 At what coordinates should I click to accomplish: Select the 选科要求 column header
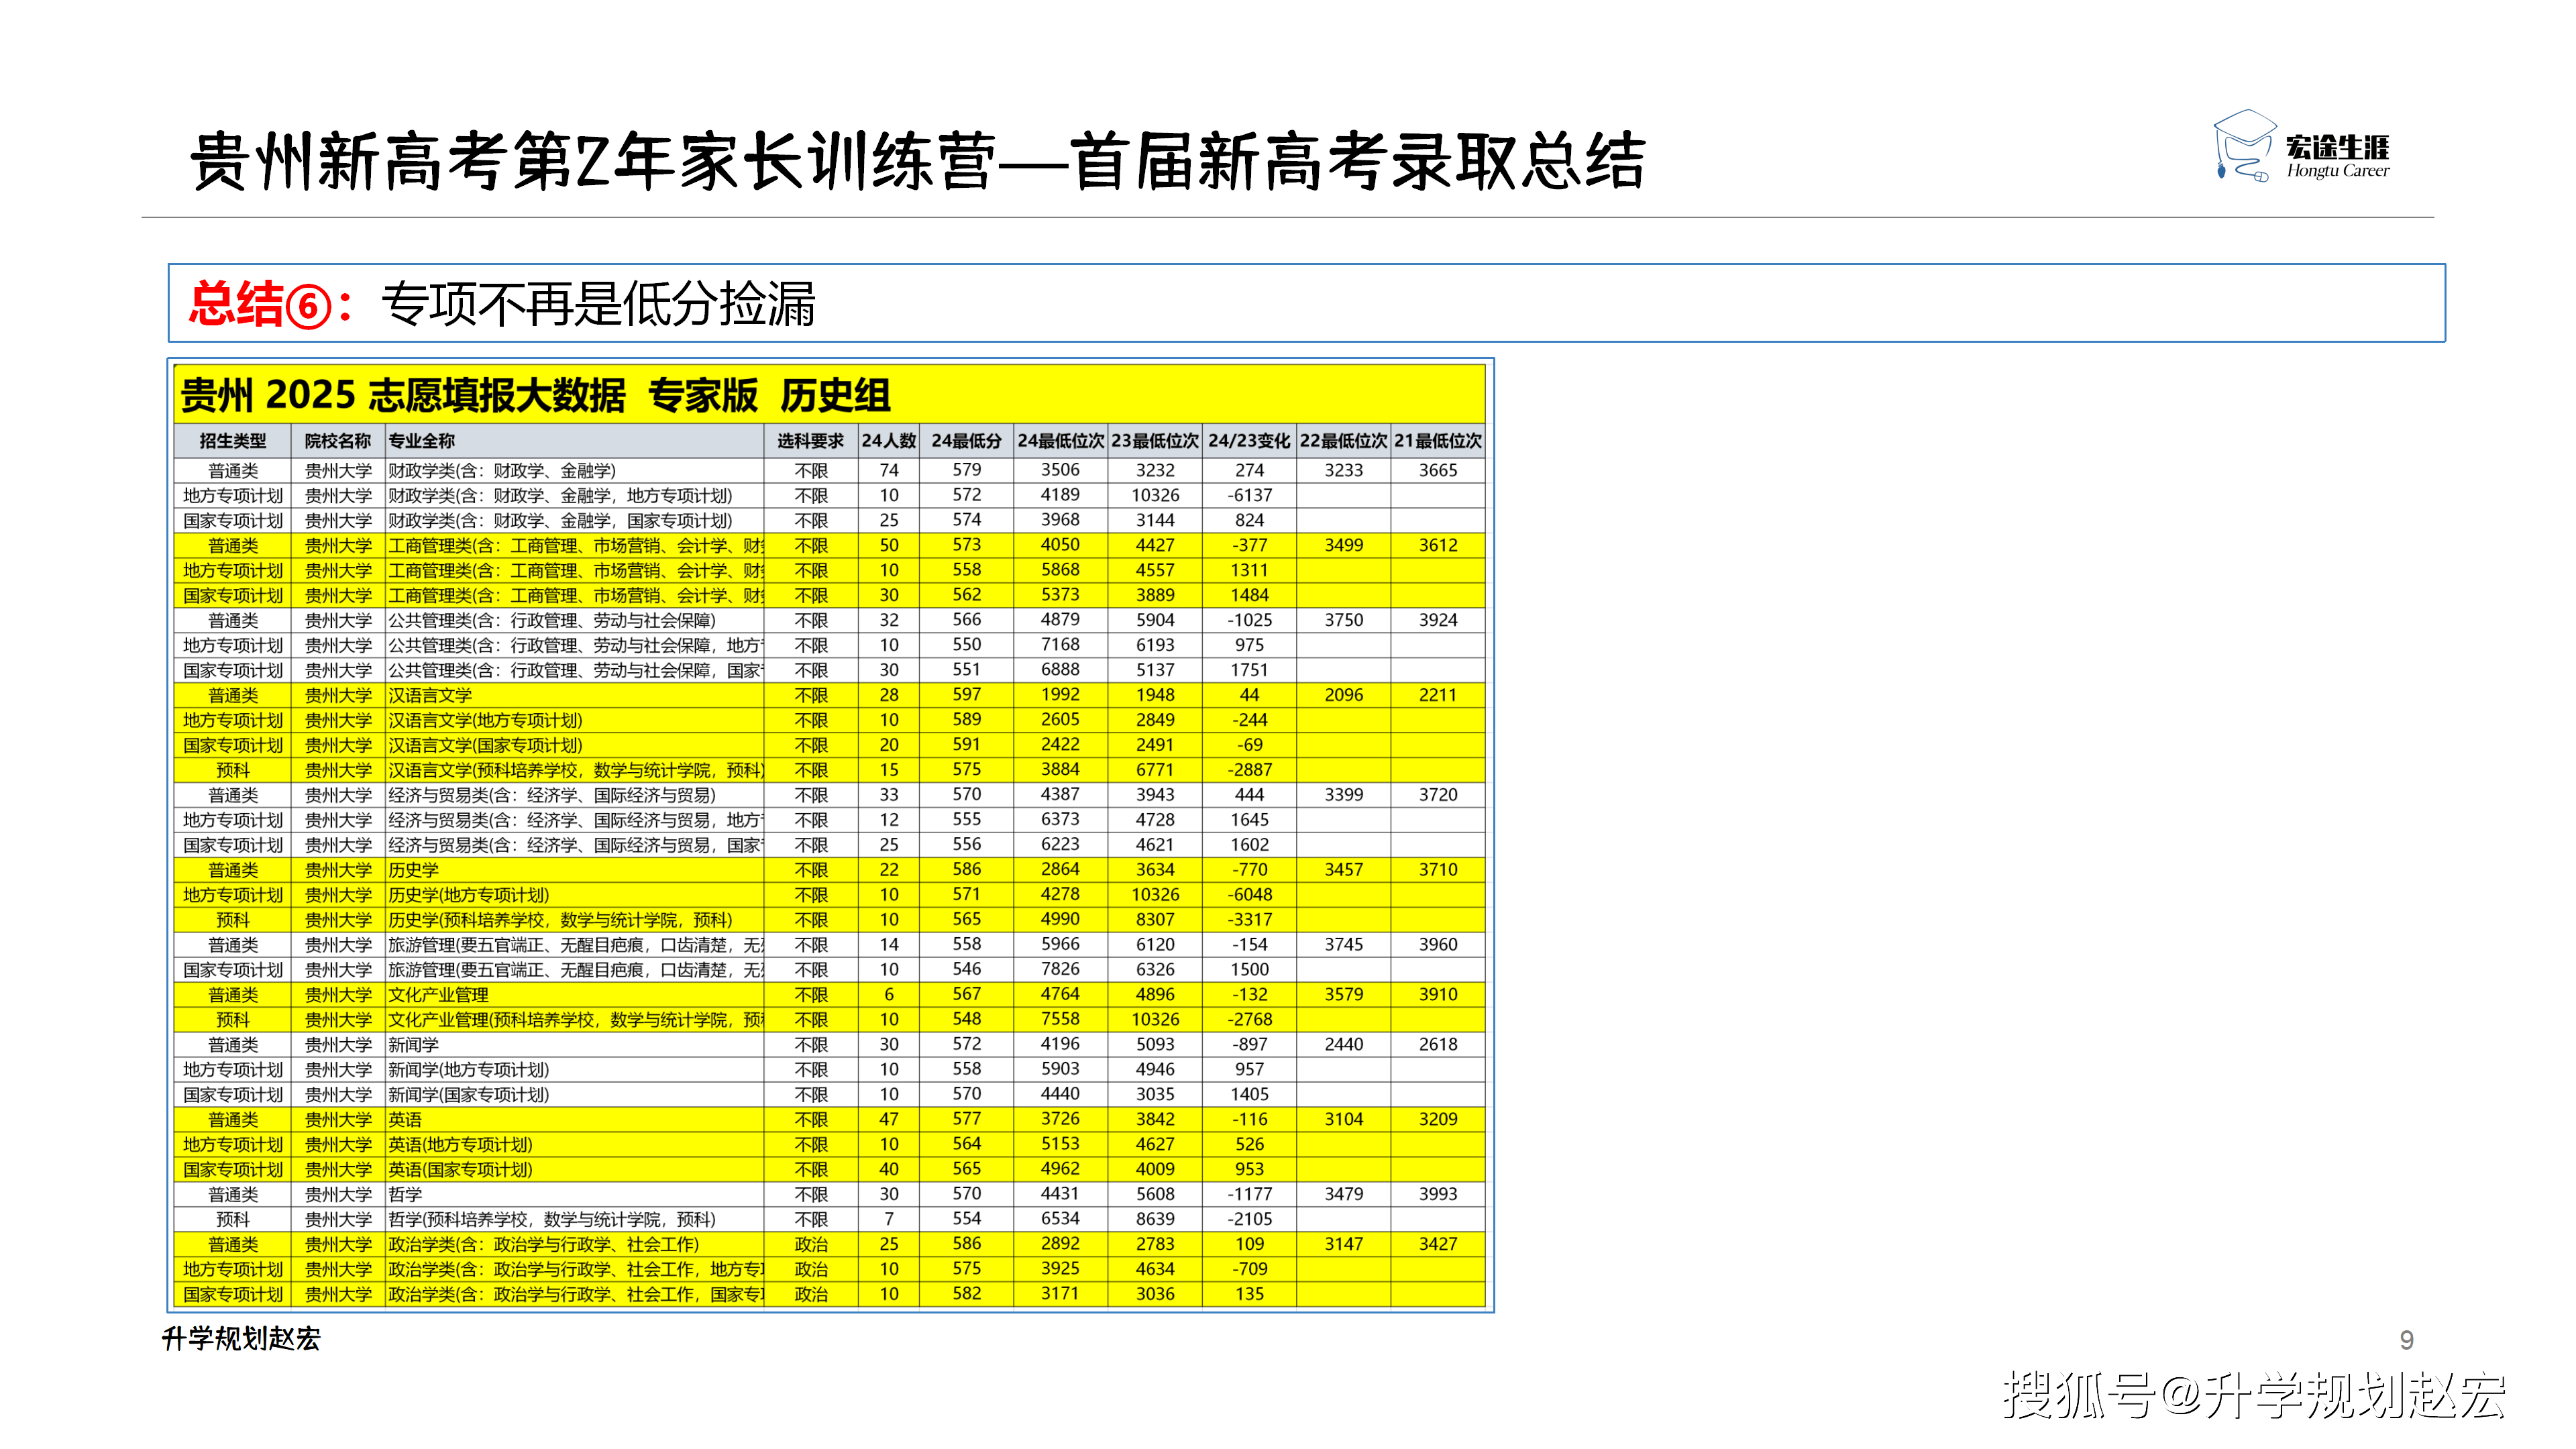point(811,441)
